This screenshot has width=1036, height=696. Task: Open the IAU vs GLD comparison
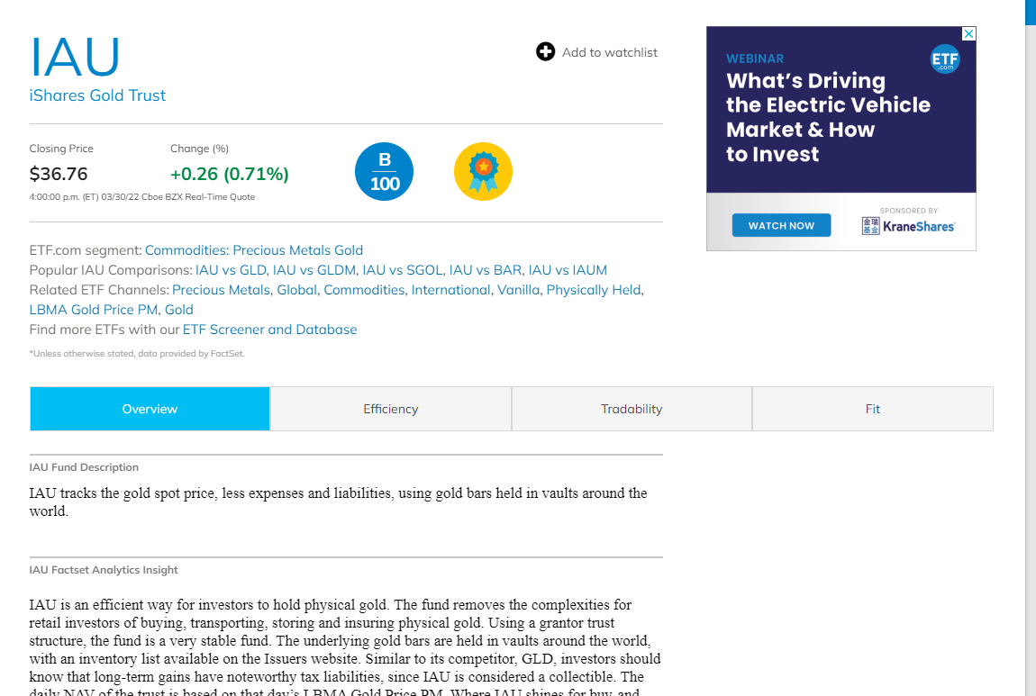[x=231, y=270]
